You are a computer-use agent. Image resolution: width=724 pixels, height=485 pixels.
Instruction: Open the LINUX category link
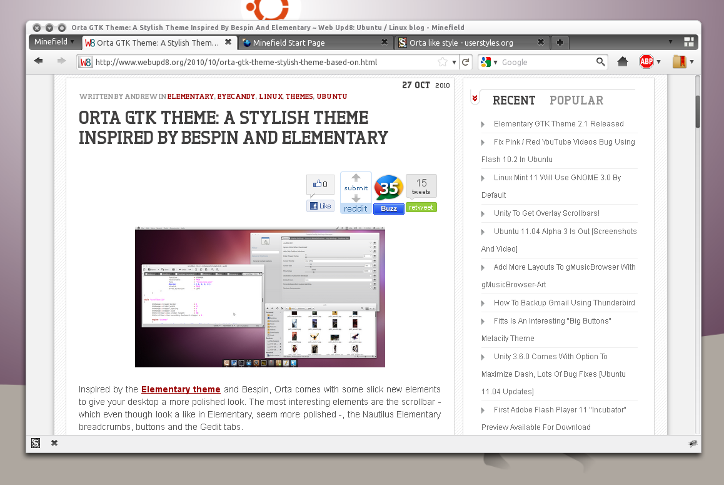pos(271,96)
